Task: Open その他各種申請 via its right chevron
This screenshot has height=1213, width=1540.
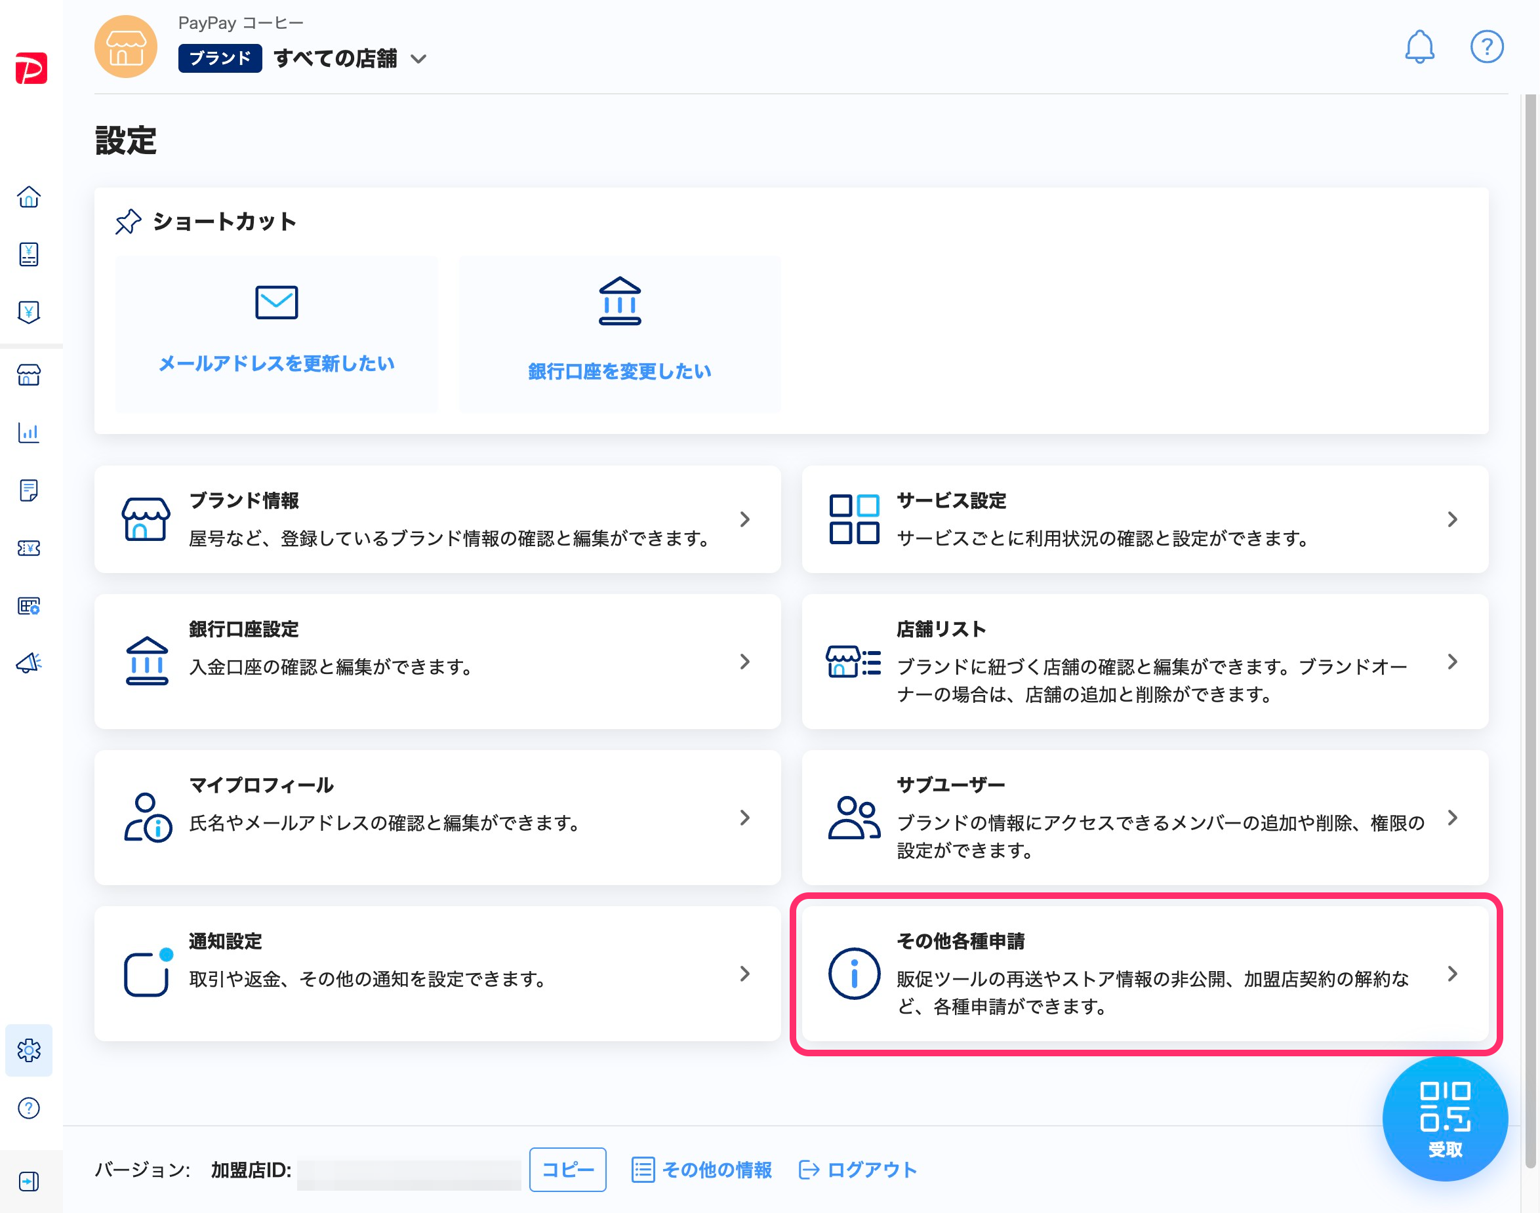Action: tap(1453, 974)
